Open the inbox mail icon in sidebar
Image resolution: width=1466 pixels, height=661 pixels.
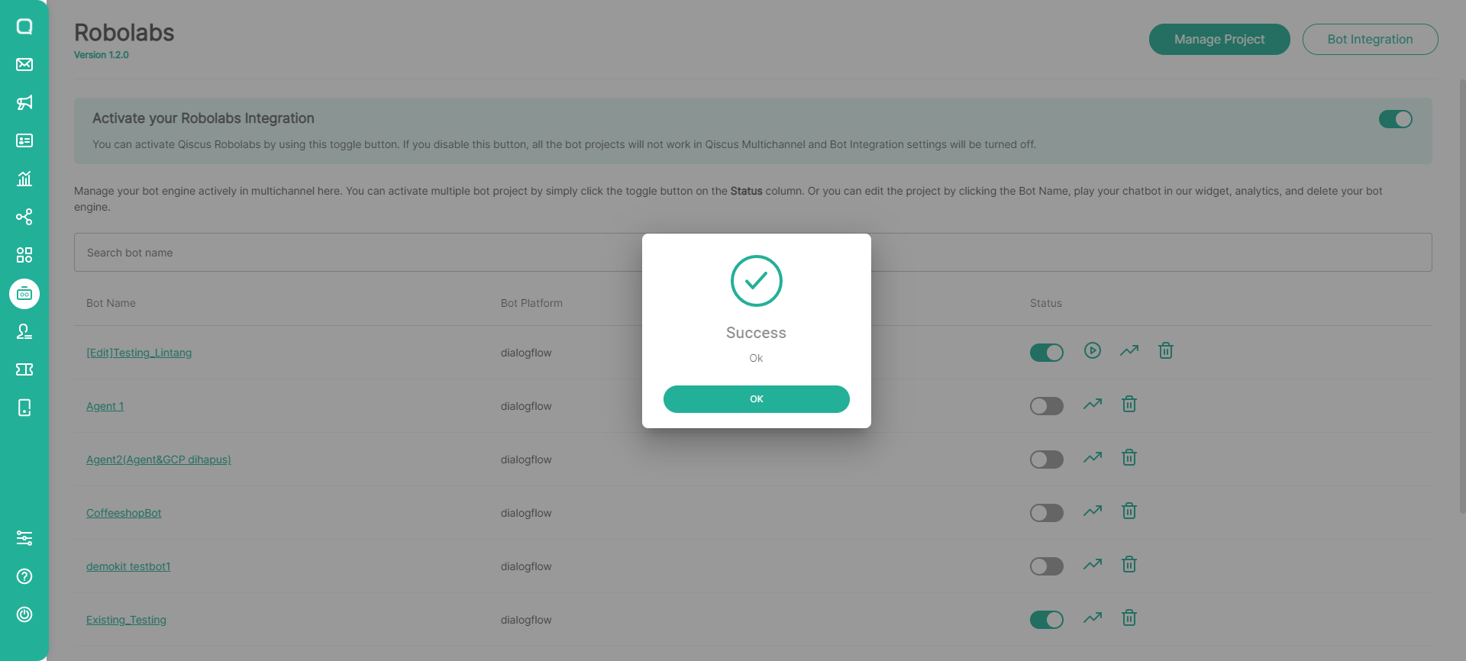click(24, 64)
